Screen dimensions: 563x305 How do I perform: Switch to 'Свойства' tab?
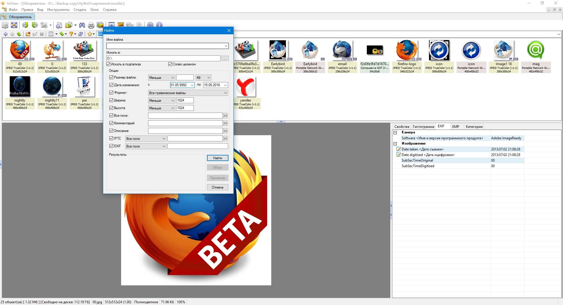[402, 127]
